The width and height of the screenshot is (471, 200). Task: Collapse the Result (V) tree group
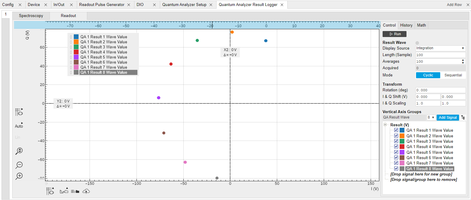(x=385, y=125)
